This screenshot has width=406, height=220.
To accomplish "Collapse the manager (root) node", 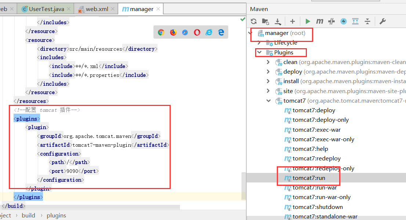I will click(x=250, y=33).
